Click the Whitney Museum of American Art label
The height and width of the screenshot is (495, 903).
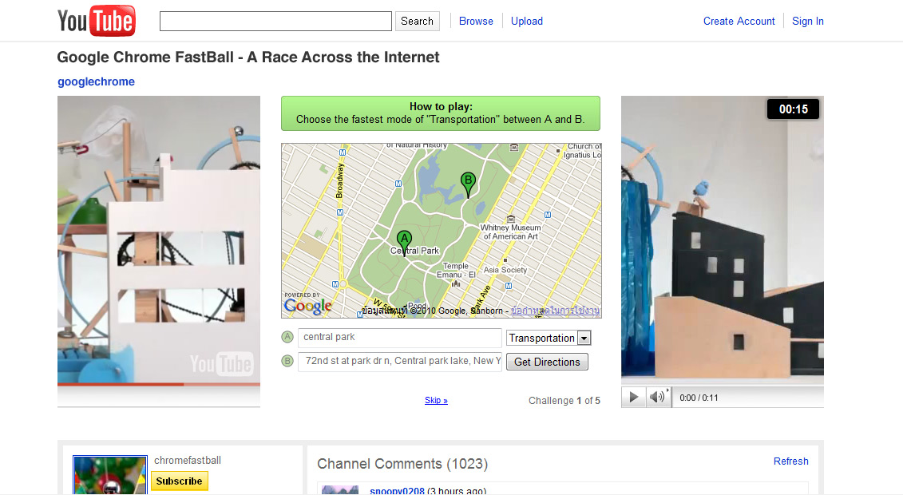[511, 232]
